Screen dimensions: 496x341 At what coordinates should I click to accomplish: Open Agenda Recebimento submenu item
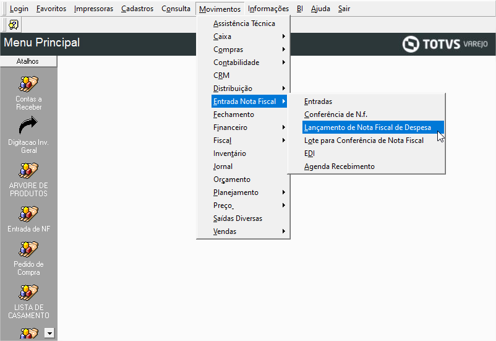(x=367, y=166)
